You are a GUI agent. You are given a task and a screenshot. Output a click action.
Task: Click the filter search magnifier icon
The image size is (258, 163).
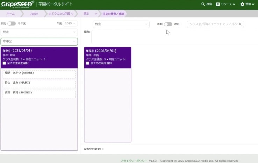[x=240, y=24]
